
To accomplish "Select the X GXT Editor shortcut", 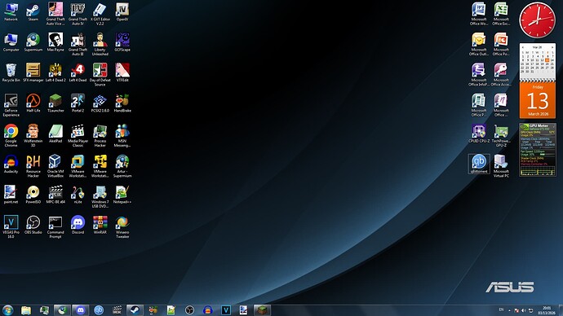I will tap(100, 14).
